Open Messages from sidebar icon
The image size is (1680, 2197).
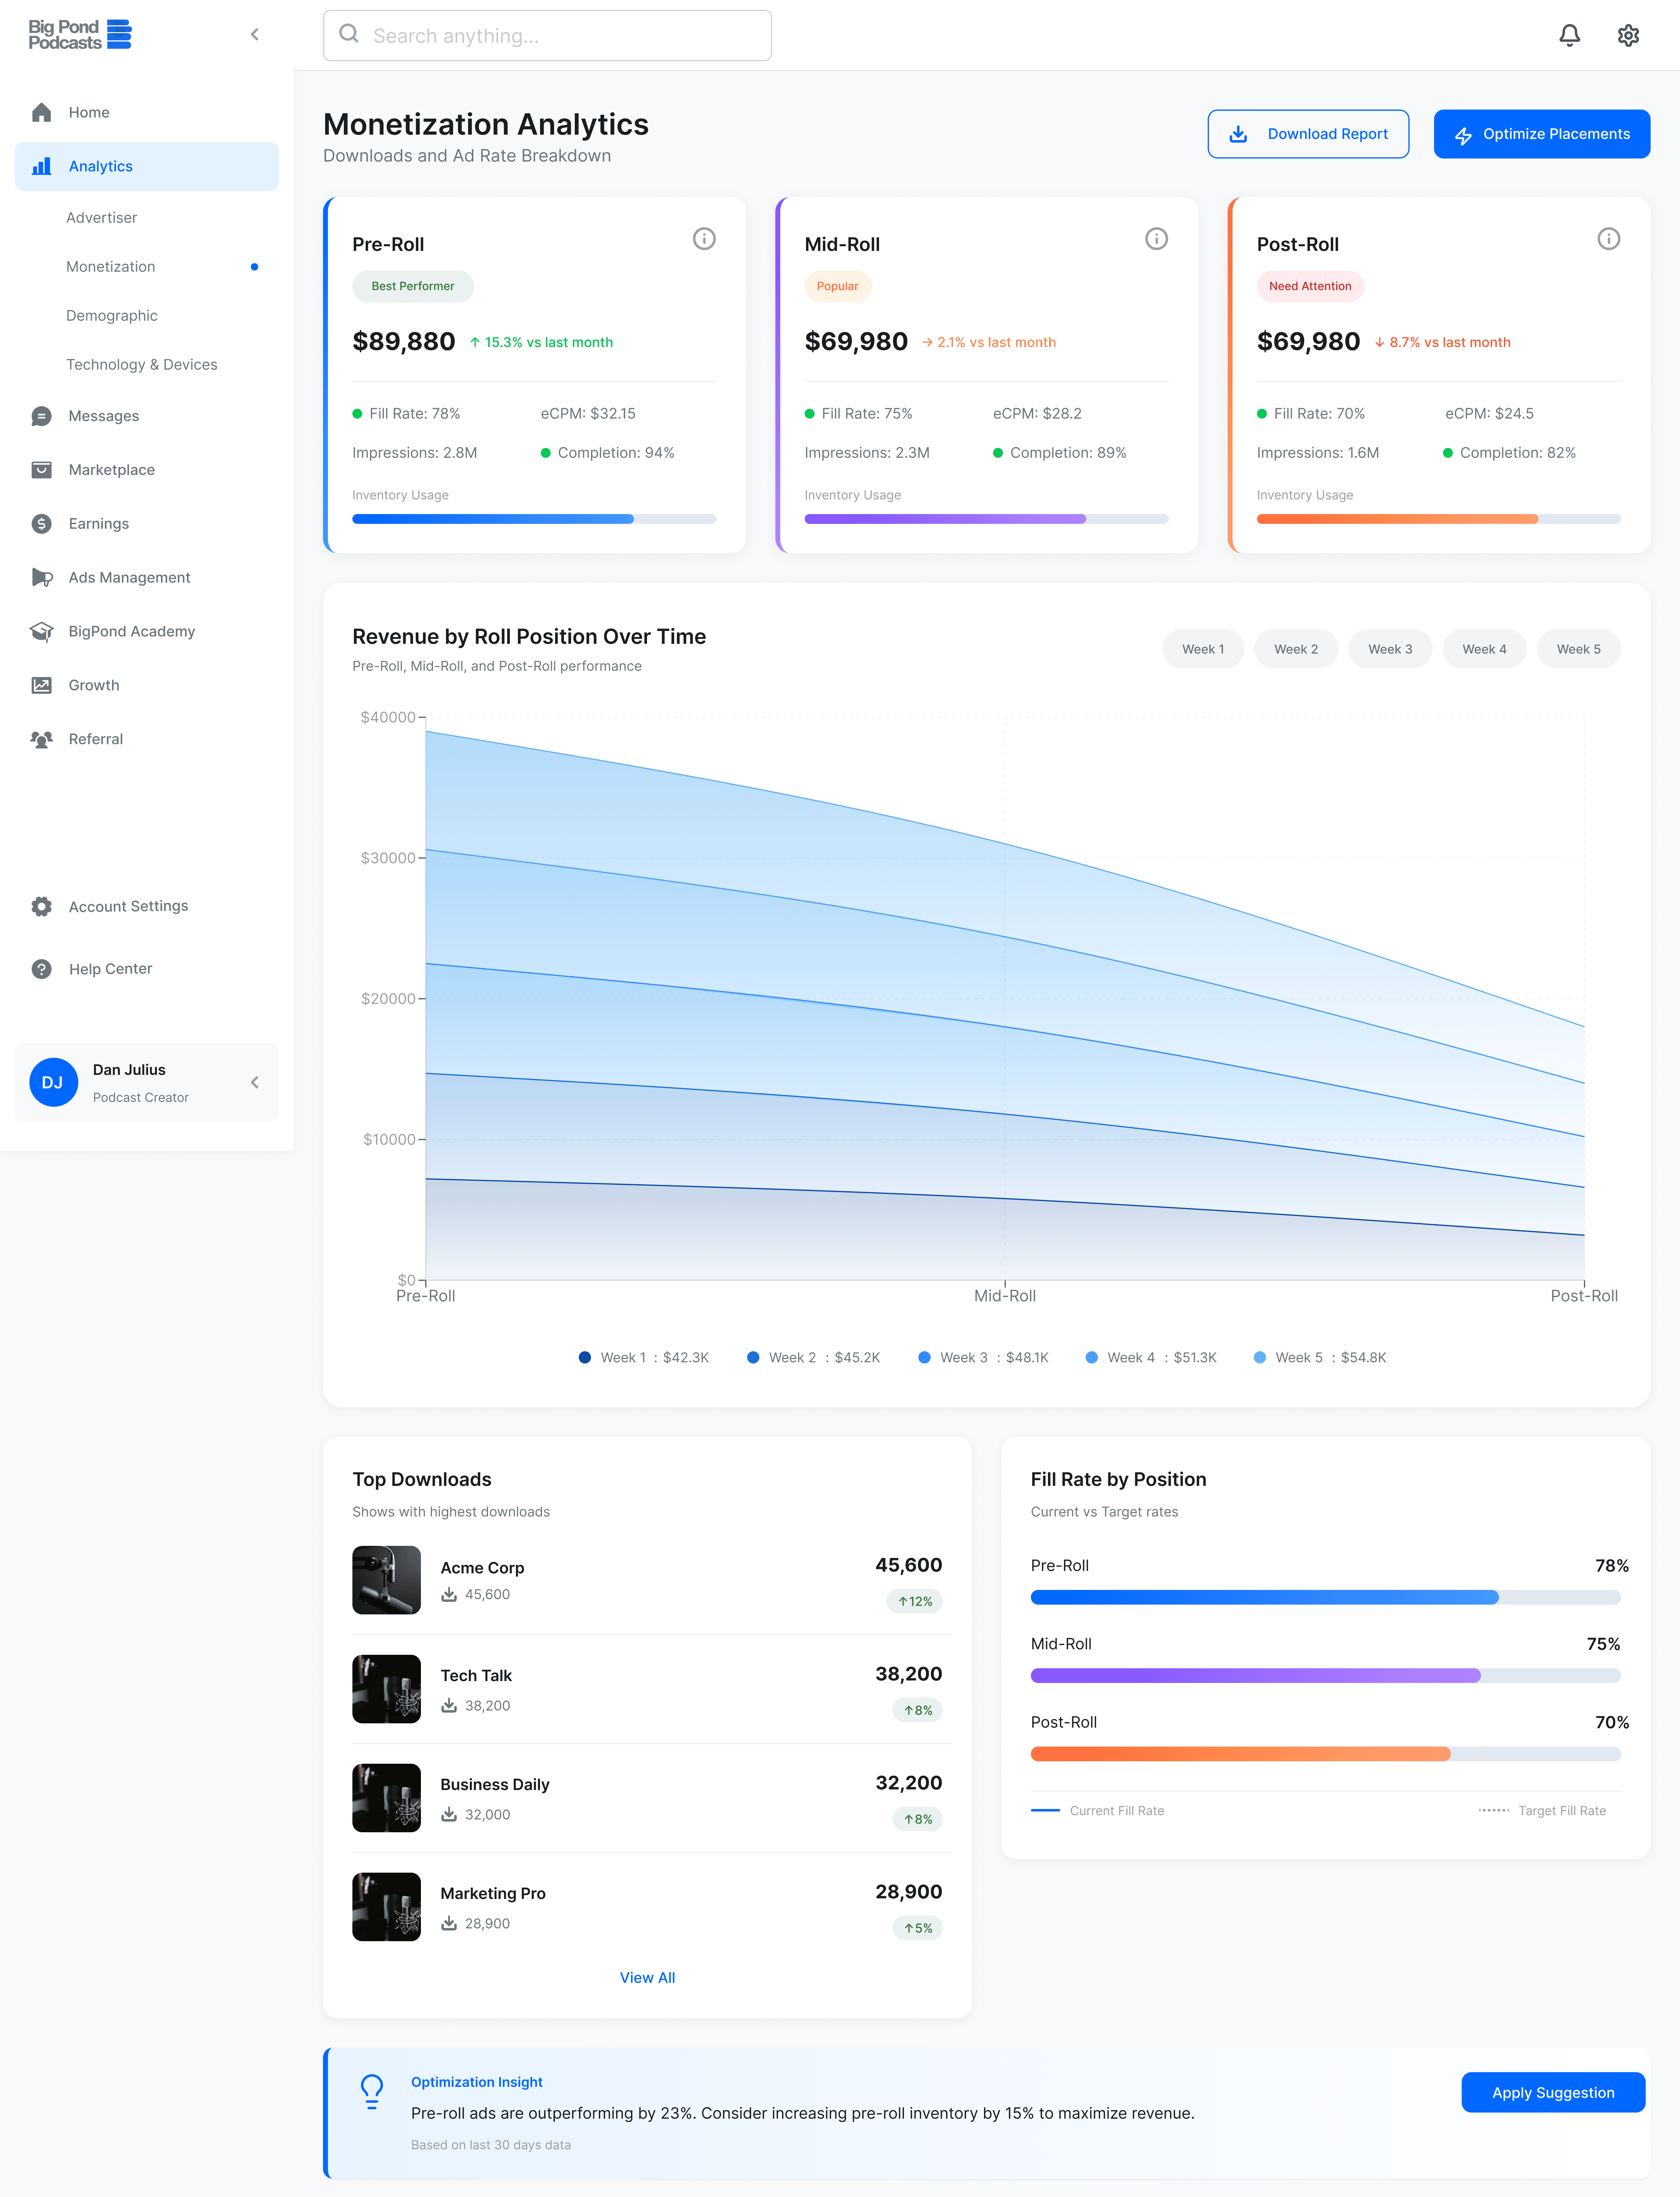(41, 416)
